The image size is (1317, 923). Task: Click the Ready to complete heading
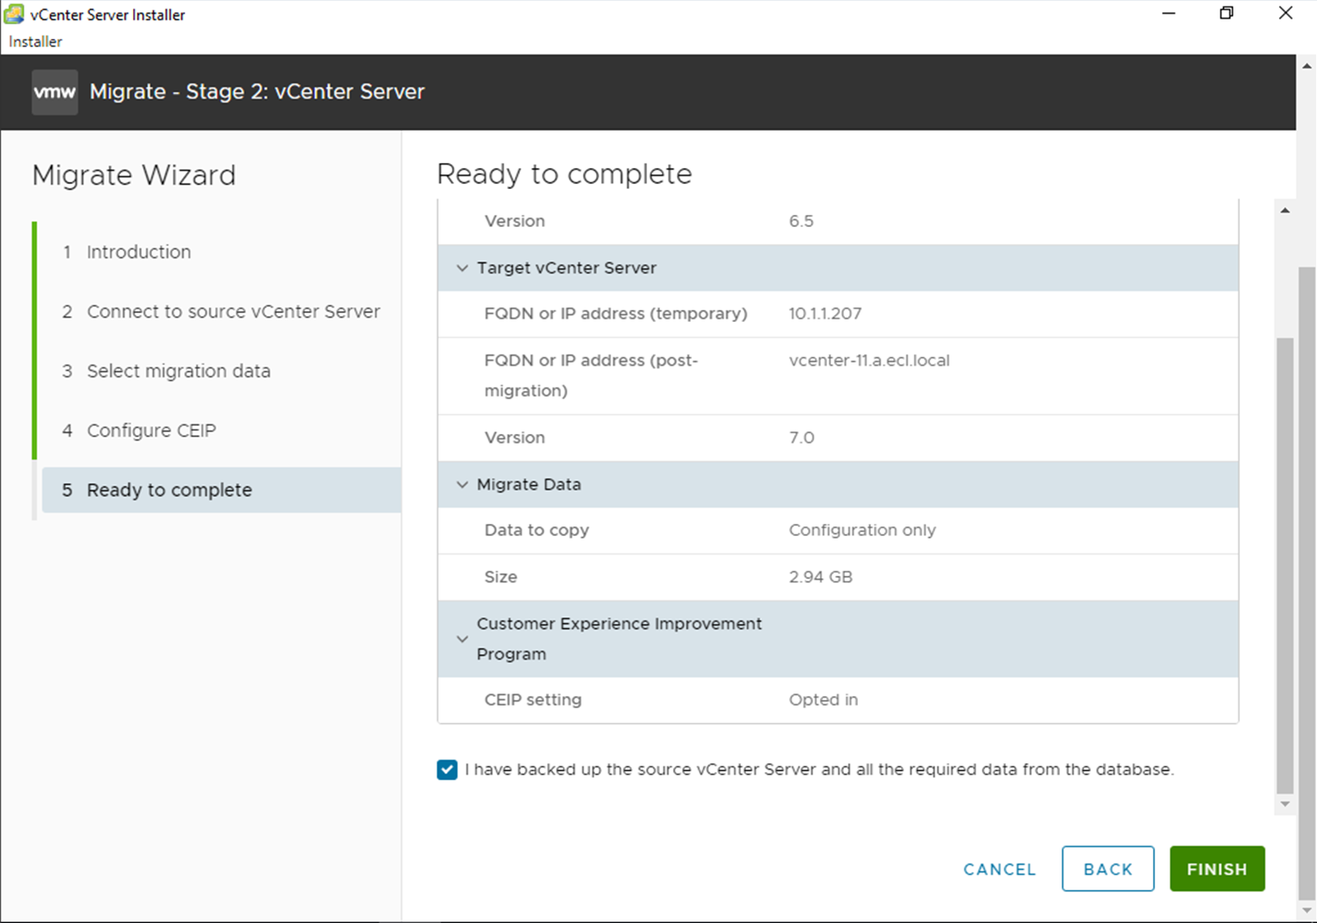coord(564,174)
